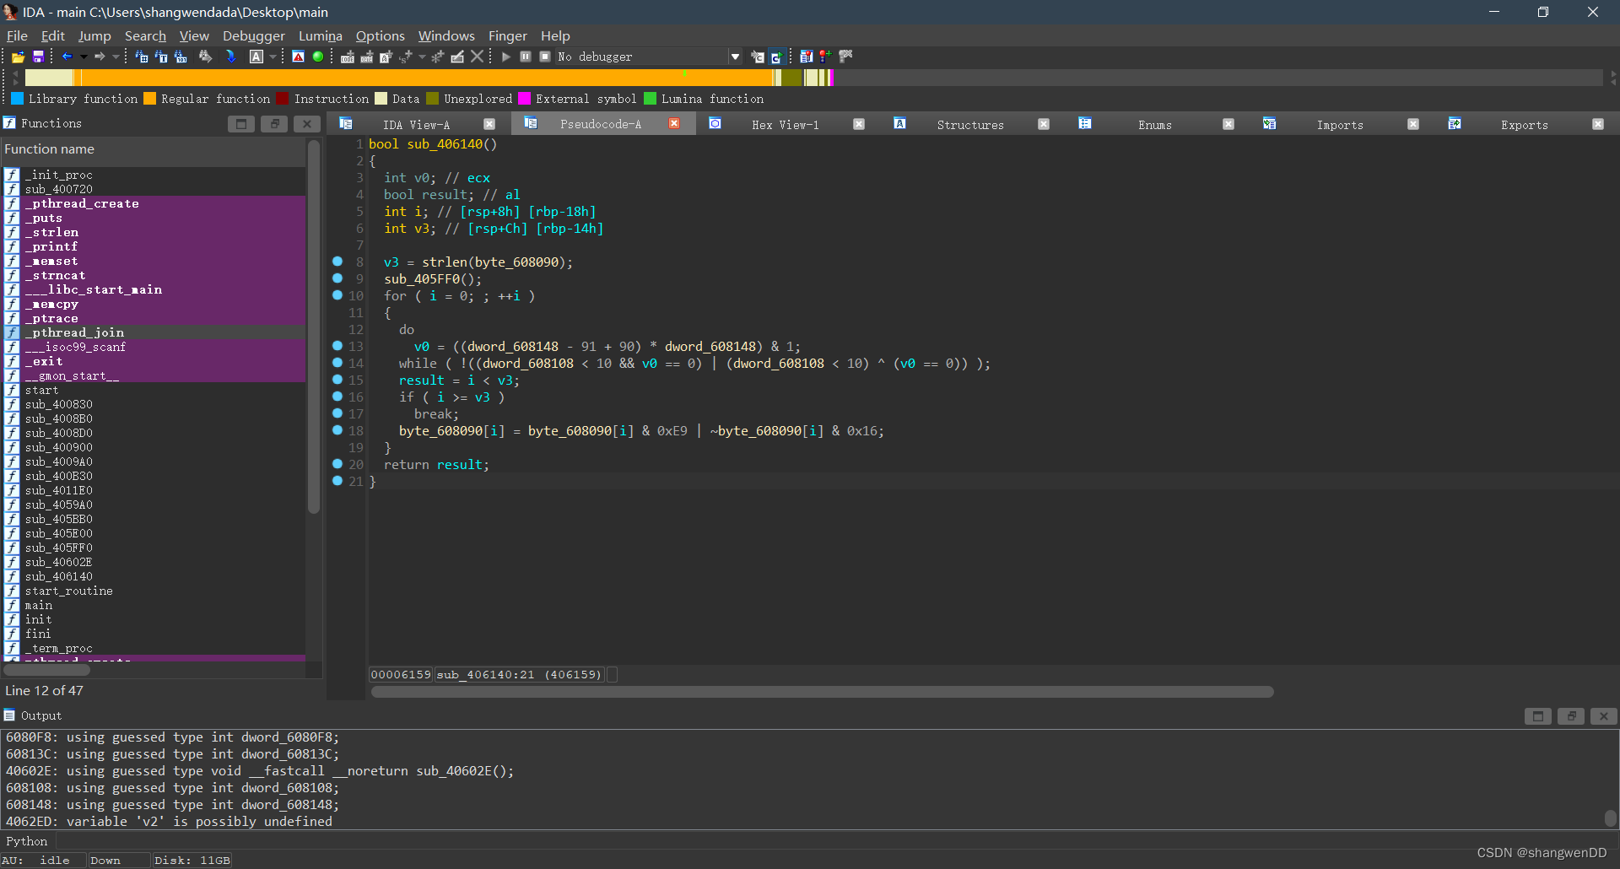Click the red warning triangle icon

[298, 57]
